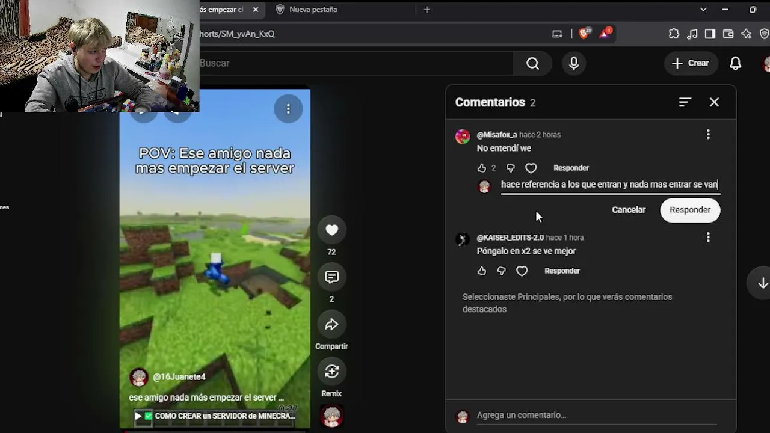Viewport: 770px width, 433px height.
Task: Heart the comment by @KAISER_EDITS-2.0
Action: [522, 271]
